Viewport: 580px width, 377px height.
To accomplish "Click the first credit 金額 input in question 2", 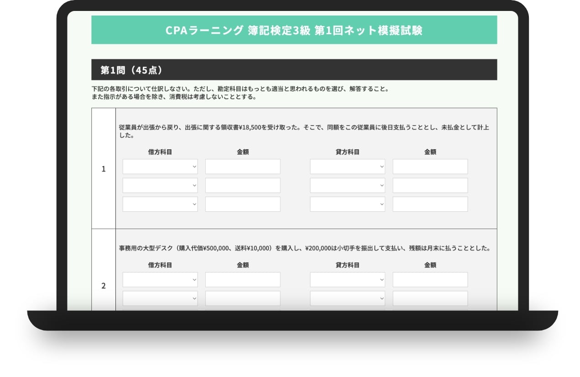I will [x=430, y=279].
